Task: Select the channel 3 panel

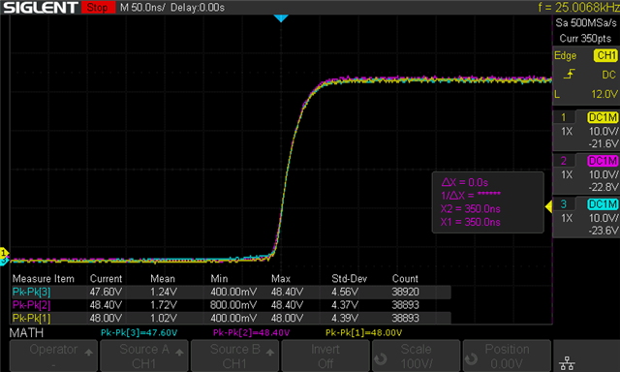Action: coord(586,218)
